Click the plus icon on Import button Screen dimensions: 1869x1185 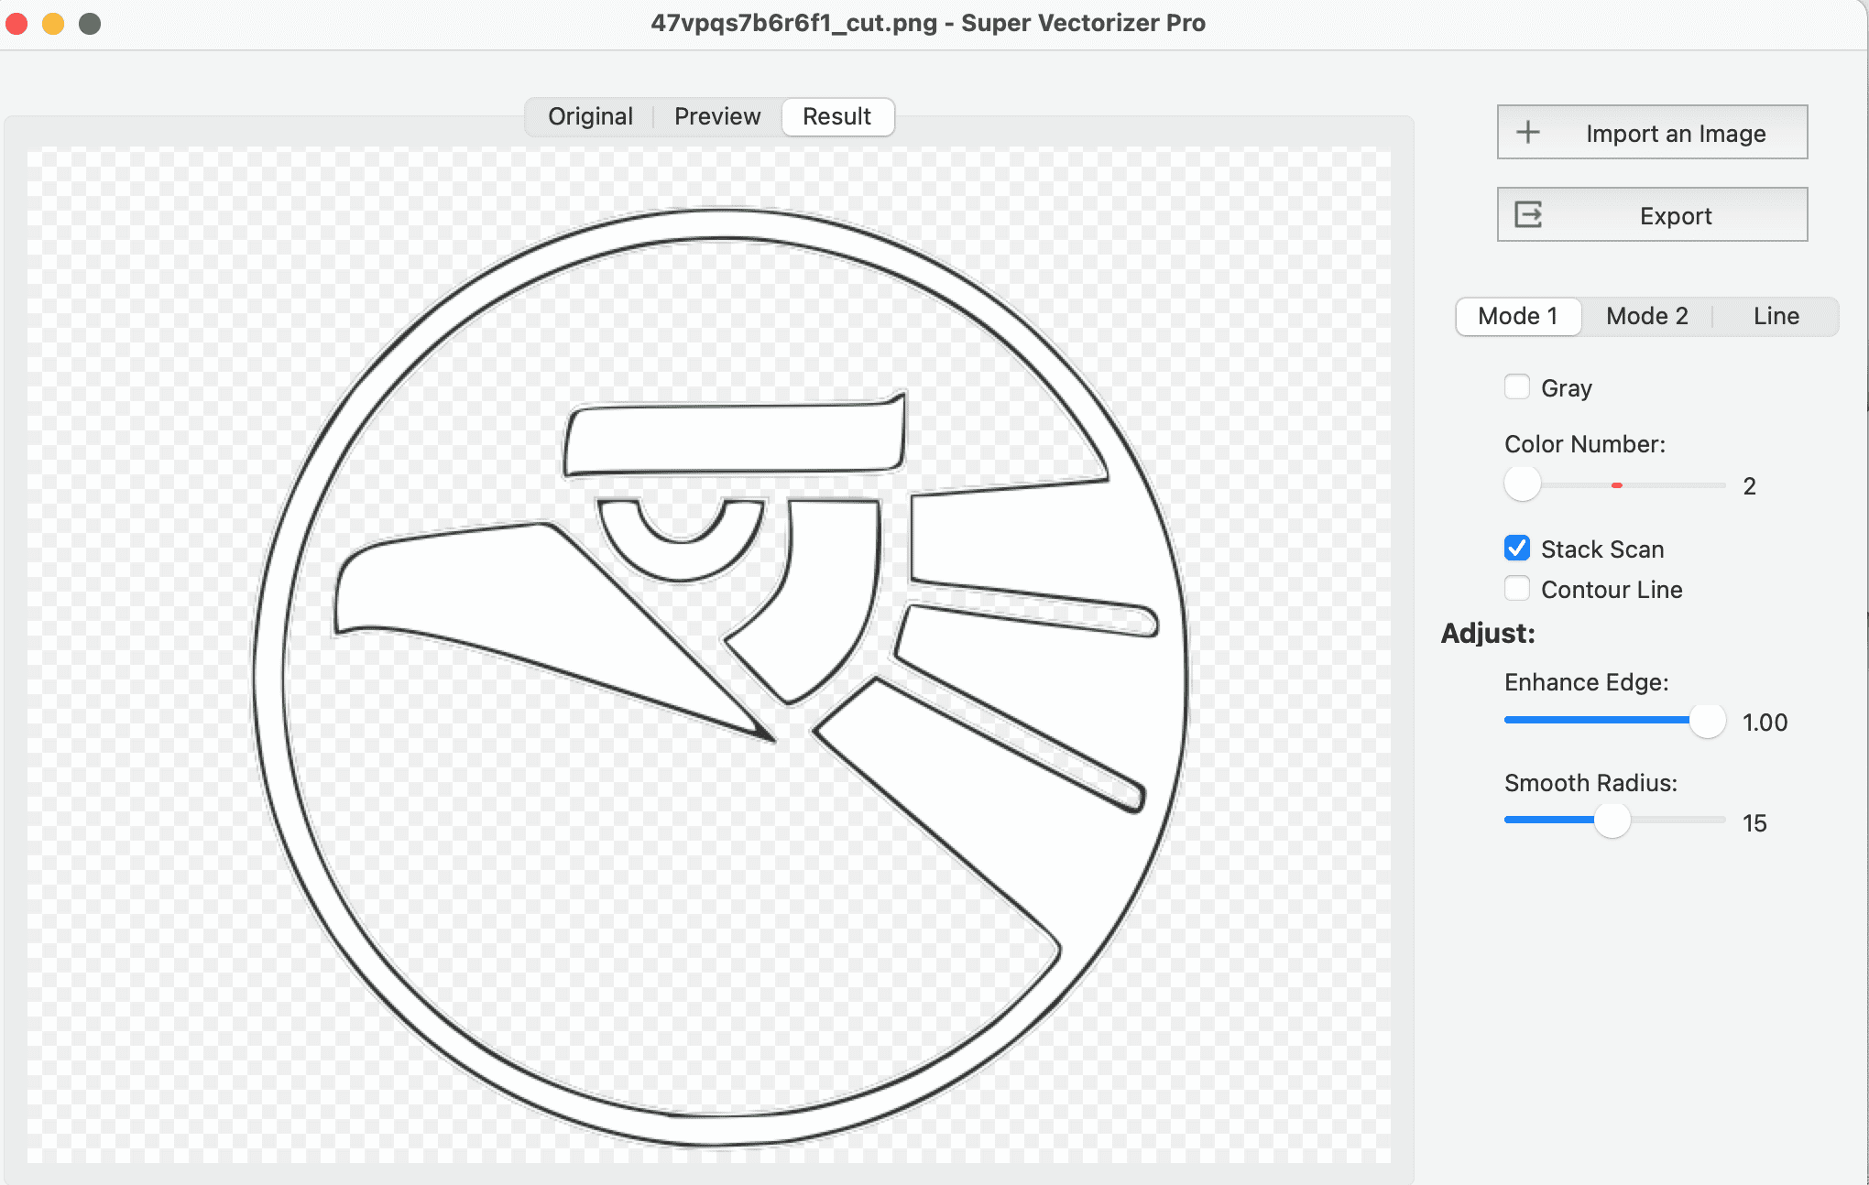tap(1527, 132)
